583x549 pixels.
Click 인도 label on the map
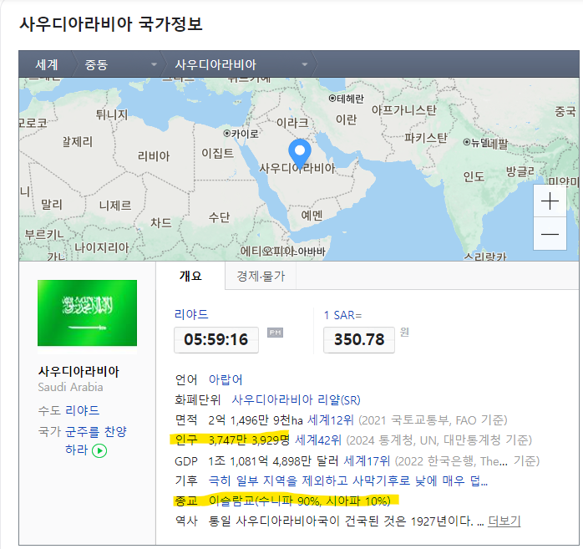474,176
